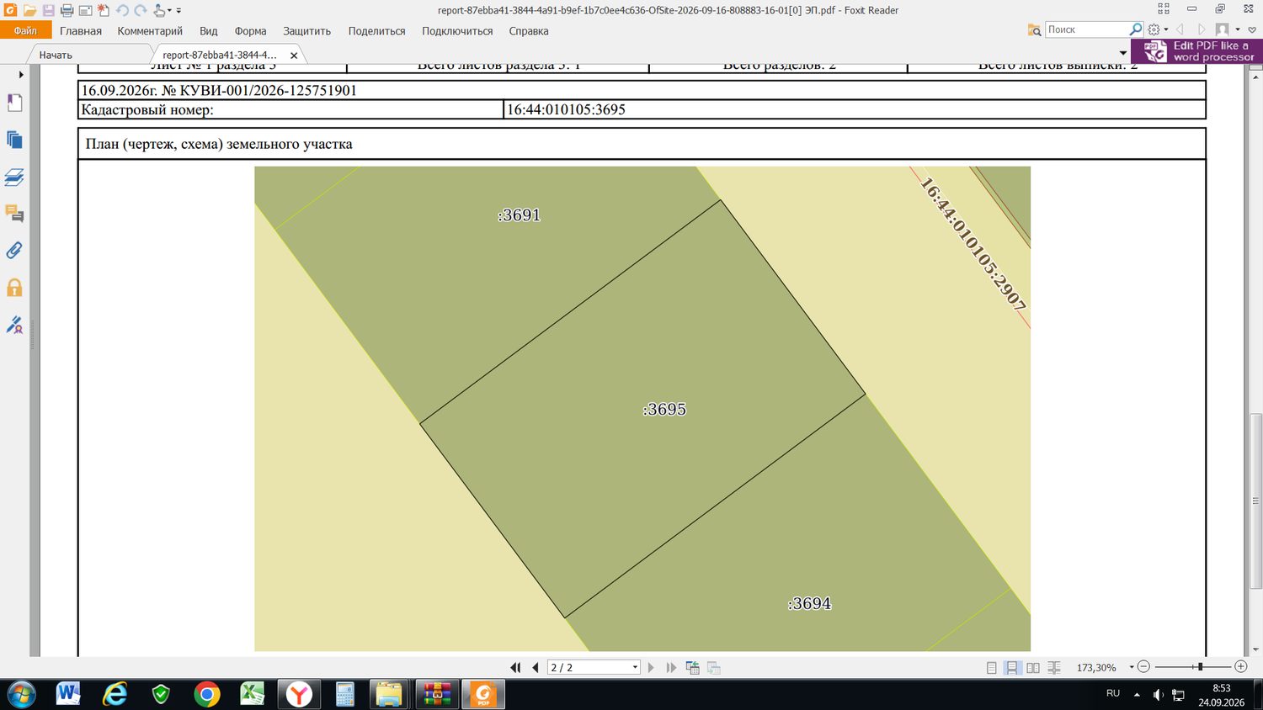Switch to continuous page view
Image resolution: width=1263 pixels, height=710 pixels.
pos(1012,667)
